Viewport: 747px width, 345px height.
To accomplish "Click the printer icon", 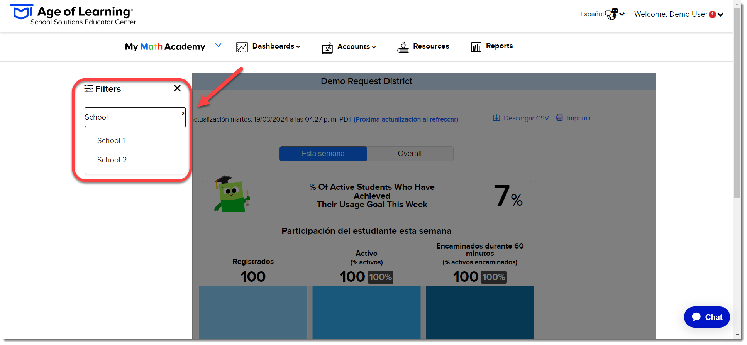I will (x=560, y=118).
